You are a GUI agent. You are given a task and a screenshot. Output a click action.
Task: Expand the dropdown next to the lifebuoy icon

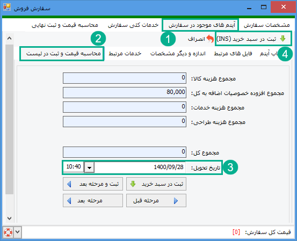(17, 232)
